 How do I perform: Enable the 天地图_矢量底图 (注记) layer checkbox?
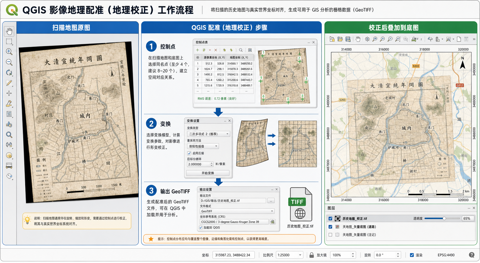tap(330, 235)
